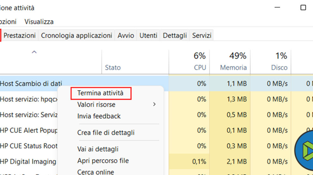Choose Apri percorso file option
313x175 pixels.
pyautogui.click(x=103, y=161)
